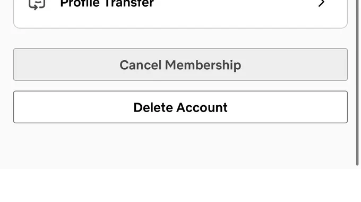Choose the gray Cancel Membership option

click(180, 65)
